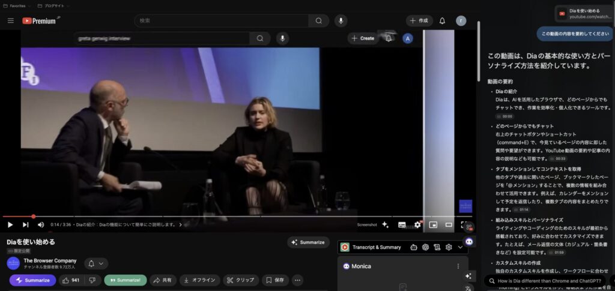This screenshot has width=615, height=291.
Task: Open the ブログサイト bookmarks folder
Action: [x=53, y=6]
